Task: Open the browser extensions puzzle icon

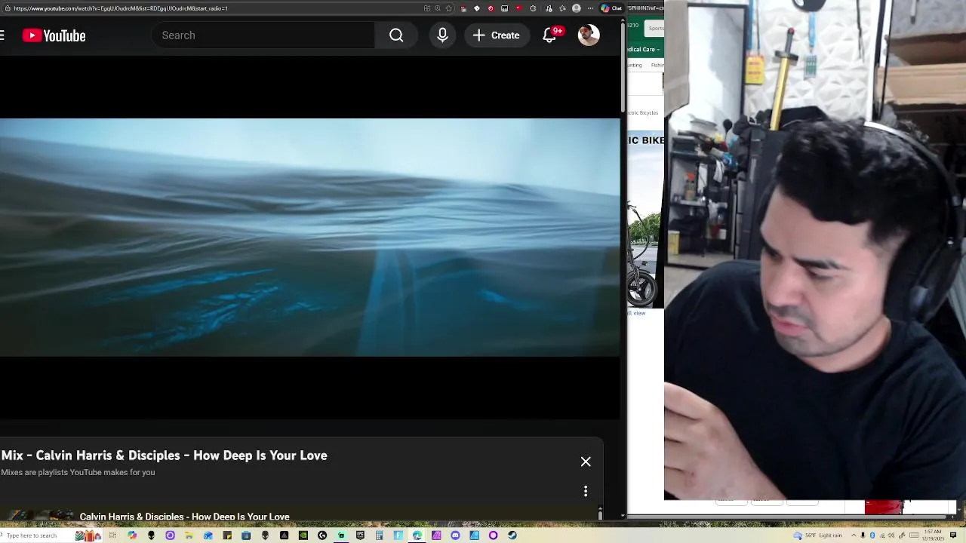Action: [533, 8]
